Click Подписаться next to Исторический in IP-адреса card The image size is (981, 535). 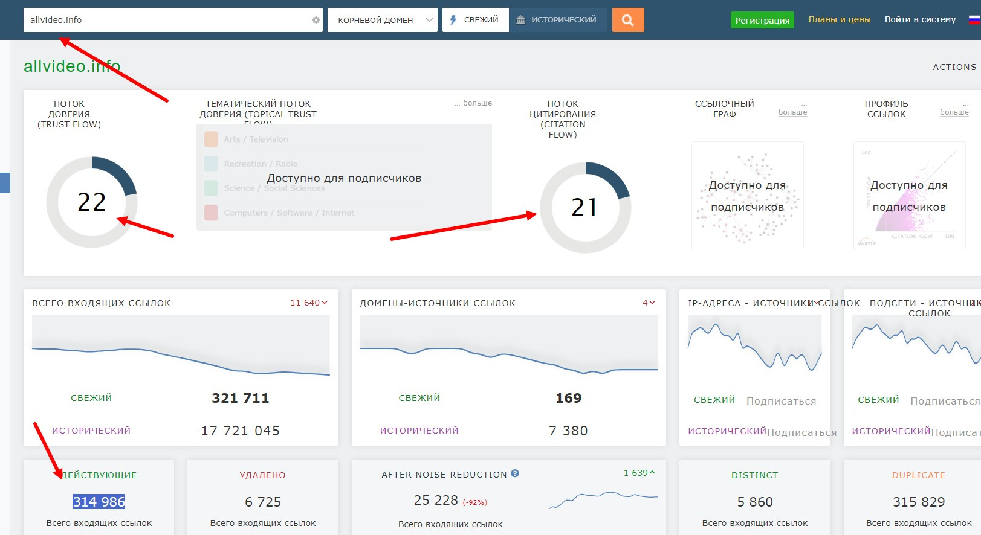(x=801, y=432)
